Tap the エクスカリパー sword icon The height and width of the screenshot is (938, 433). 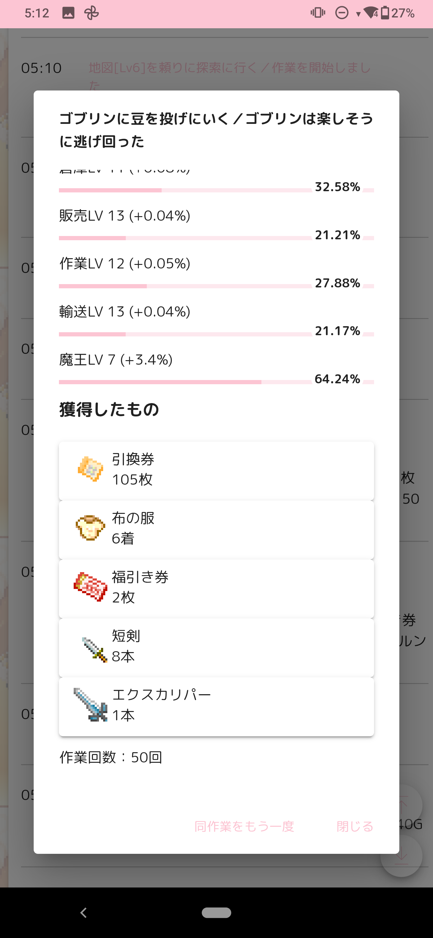coord(90,705)
